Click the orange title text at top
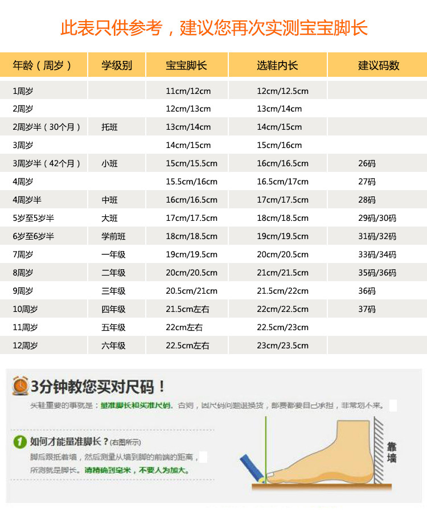 pos(214,28)
